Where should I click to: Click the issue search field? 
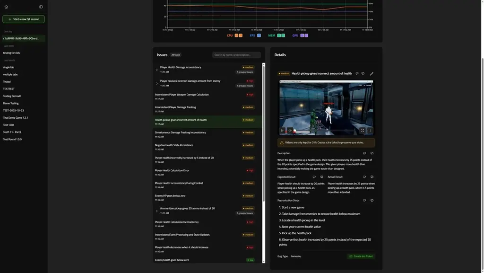(237, 54)
